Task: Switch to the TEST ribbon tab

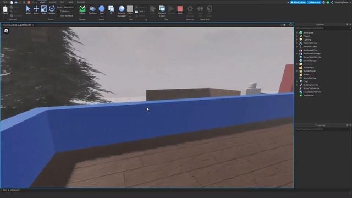Action: coord(62,2)
